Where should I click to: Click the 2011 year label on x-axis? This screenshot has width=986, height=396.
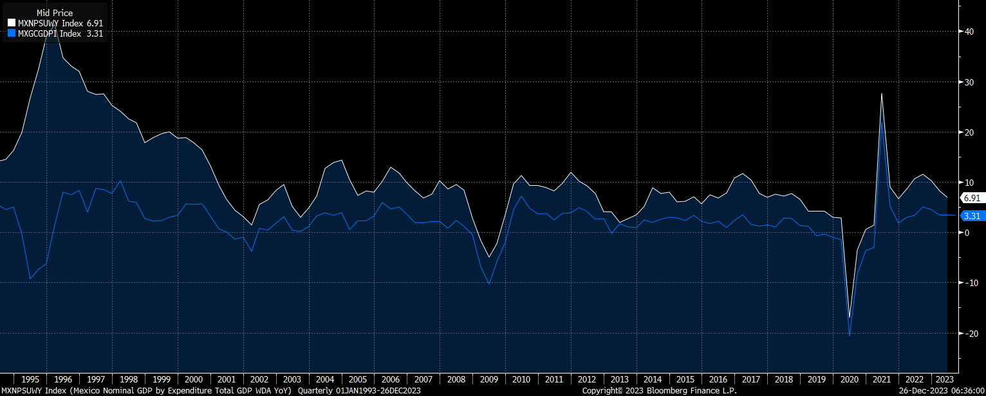tap(554, 379)
